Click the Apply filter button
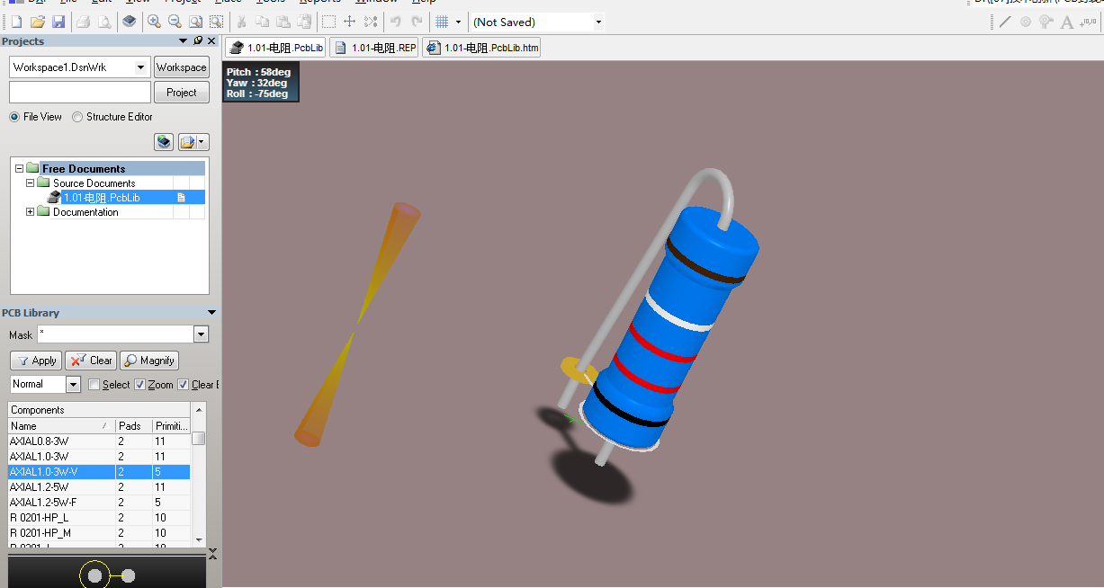 [x=36, y=361]
